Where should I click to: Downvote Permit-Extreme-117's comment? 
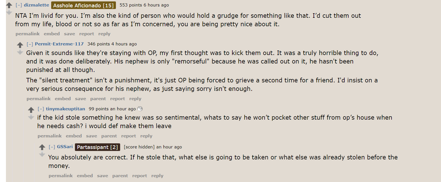(20, 52)
